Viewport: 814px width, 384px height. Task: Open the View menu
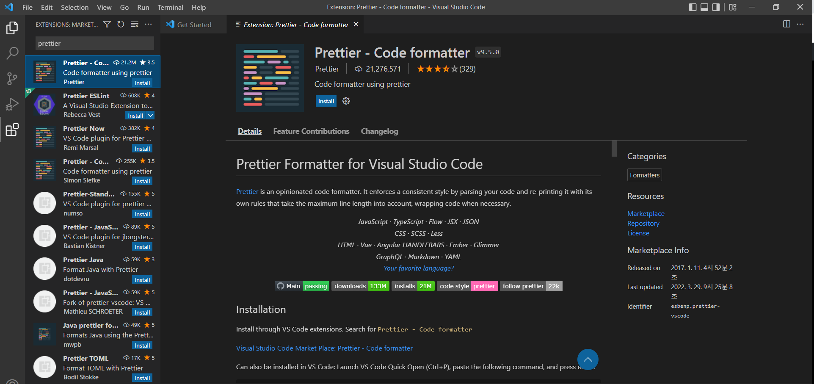(104, 7)
